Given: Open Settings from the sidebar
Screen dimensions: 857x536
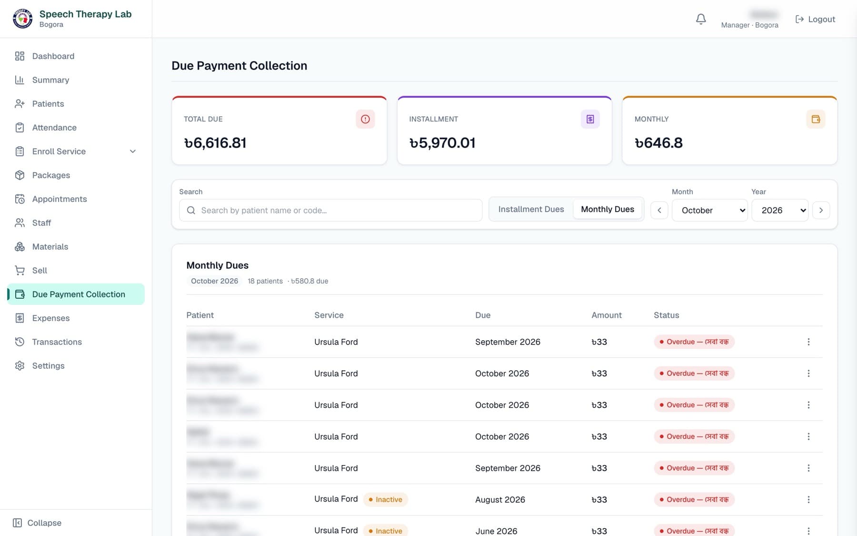Looking at the screenshot, I should (x=76, y=366).
